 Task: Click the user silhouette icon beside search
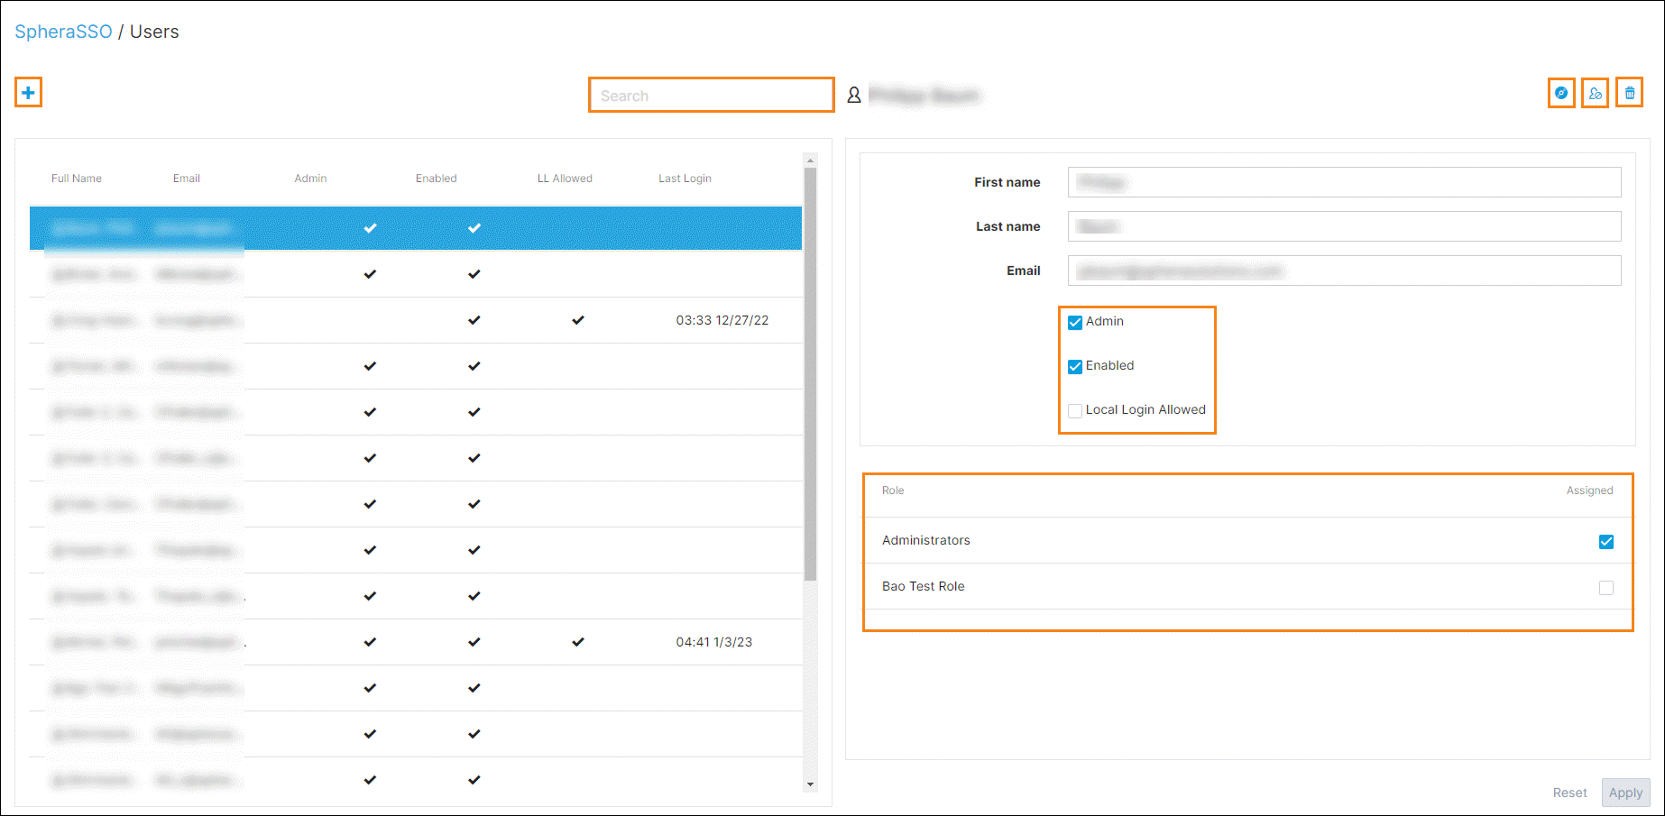coord(853,95)
